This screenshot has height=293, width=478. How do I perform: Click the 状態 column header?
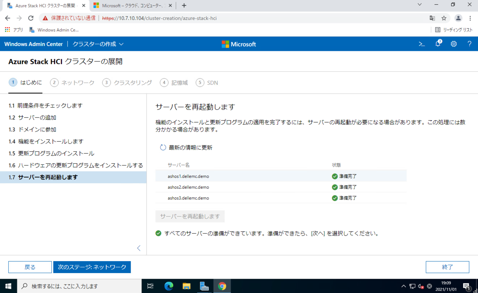coord(336,165)
